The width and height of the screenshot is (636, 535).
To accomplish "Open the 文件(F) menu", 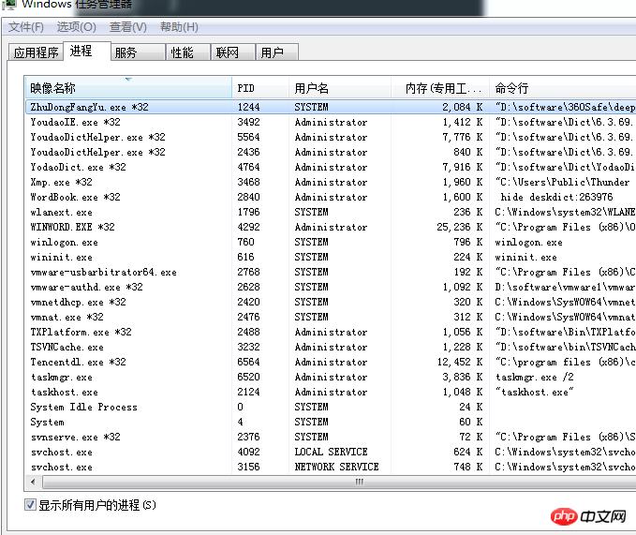I will tap(26, 27).
